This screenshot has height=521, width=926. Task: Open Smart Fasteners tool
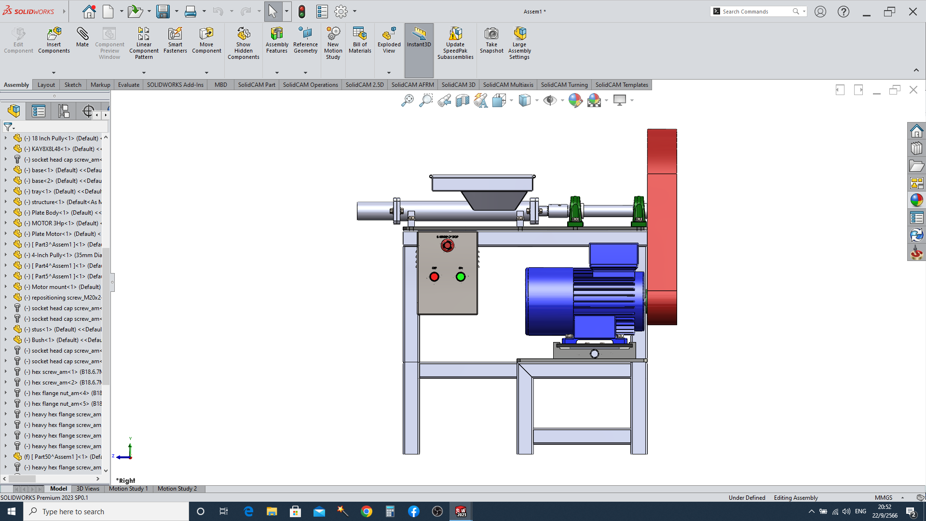tap(175, 40)
